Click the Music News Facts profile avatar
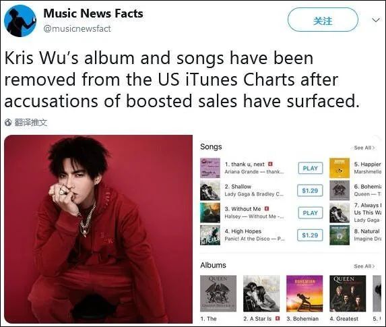 [x=20, y=21]
